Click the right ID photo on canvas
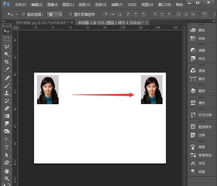The height and width of the screenshot is (186, 217). point(152,90)
